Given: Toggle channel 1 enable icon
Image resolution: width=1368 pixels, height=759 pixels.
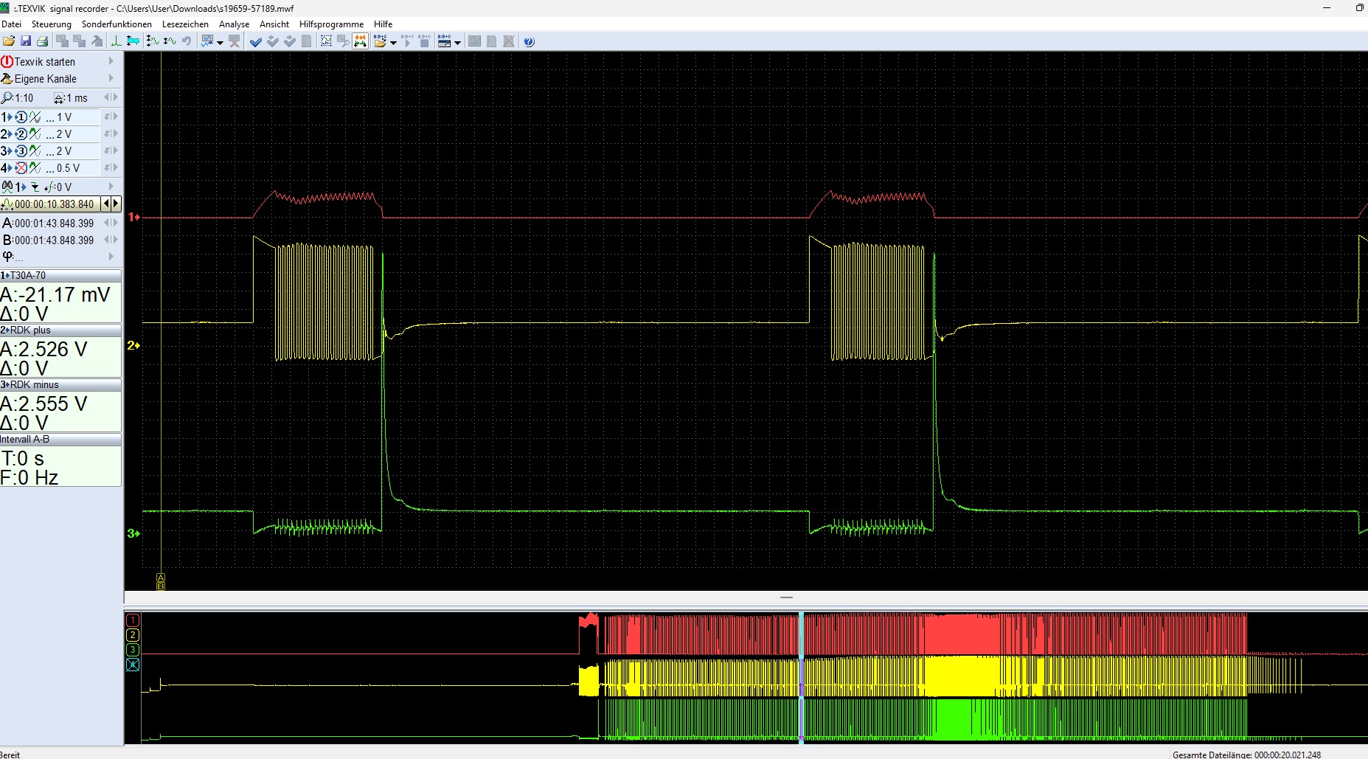Looking at the screenshot, I should click(21, 117).
